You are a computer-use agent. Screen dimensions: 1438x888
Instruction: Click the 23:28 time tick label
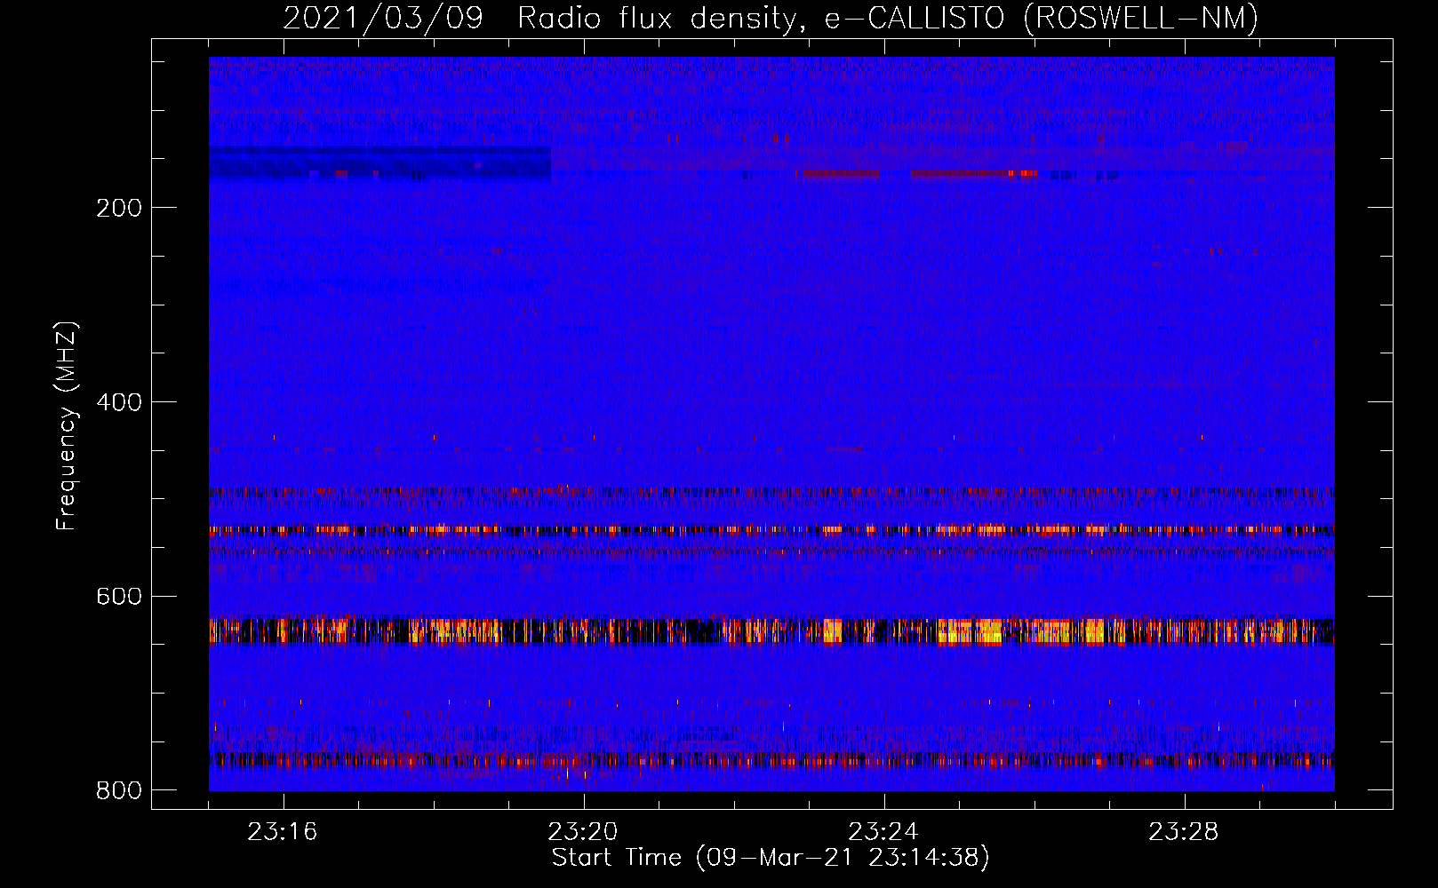click(1184, 832)
